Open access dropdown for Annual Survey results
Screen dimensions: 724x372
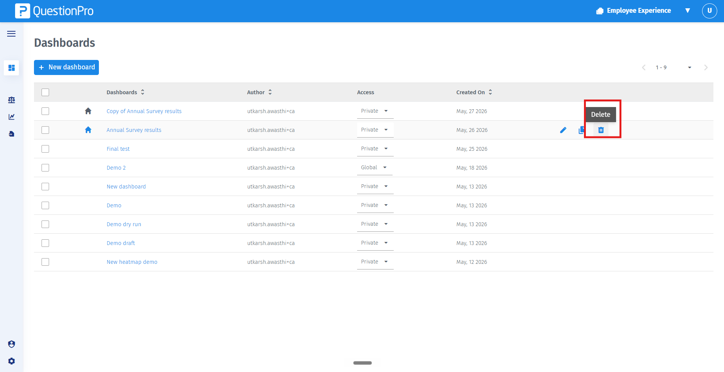click(x=375, y=130)
